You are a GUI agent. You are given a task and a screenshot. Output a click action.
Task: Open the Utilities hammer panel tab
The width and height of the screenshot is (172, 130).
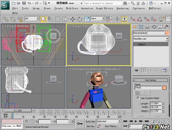pos(166,27)
